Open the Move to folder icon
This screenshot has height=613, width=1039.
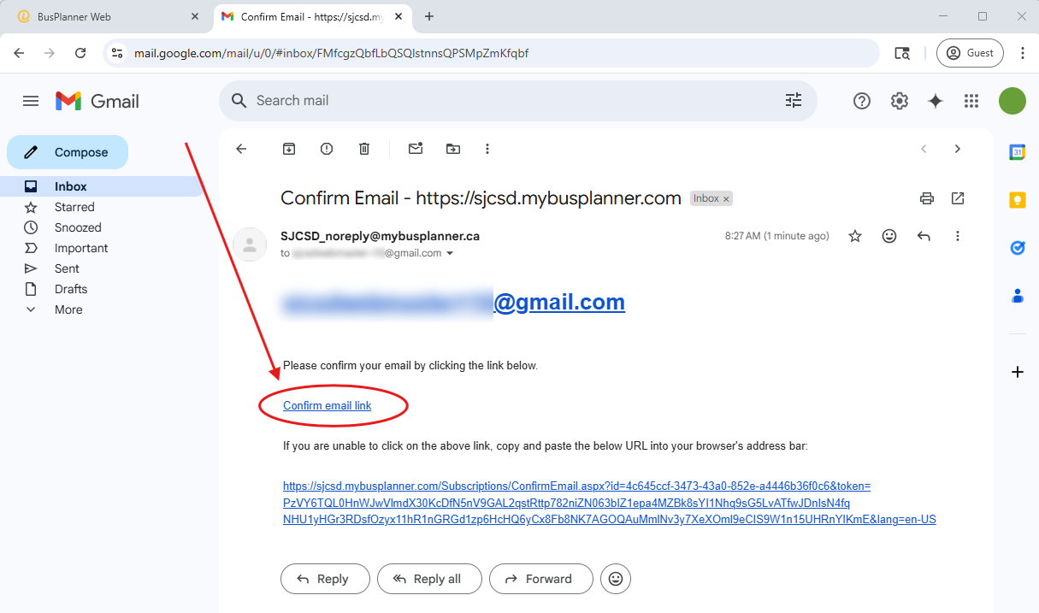click(453, 149)
